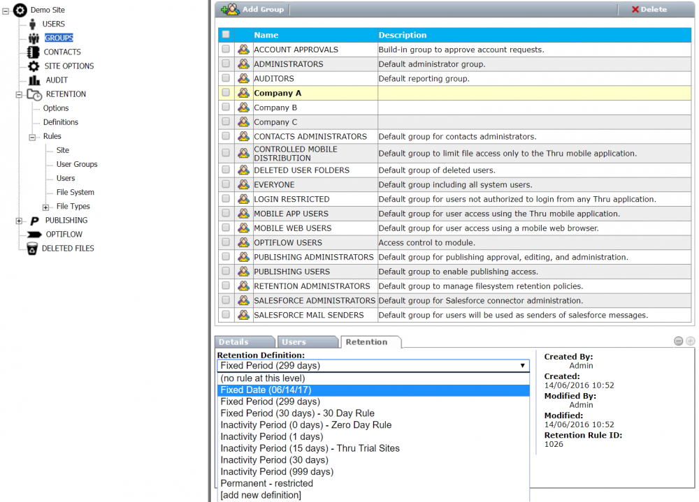Expand the File Types tree node
Image resolution: width=699 pixels, height=502 pixels.
(46, 207)
